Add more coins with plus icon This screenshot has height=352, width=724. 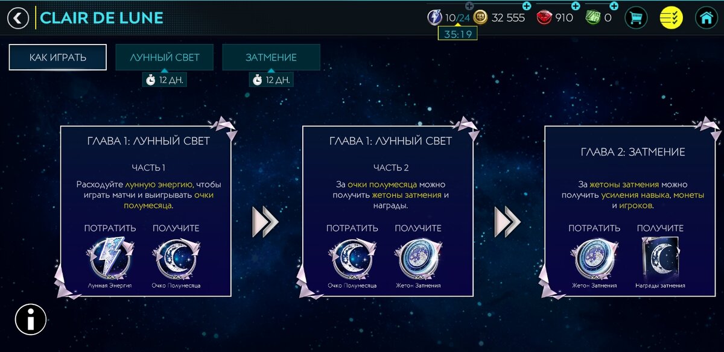point(526,5)
